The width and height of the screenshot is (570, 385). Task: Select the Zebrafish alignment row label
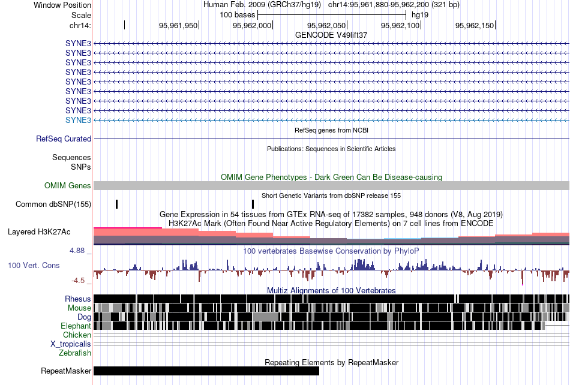75,353
